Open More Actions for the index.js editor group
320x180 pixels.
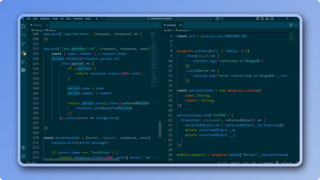pos(157,25)
